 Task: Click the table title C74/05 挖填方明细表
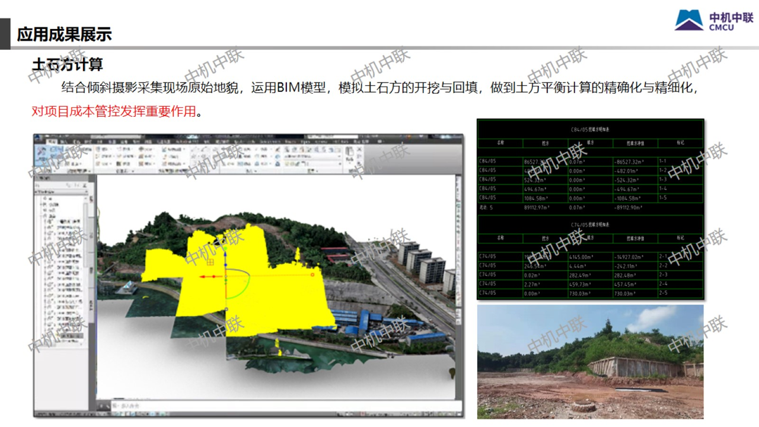590,225
